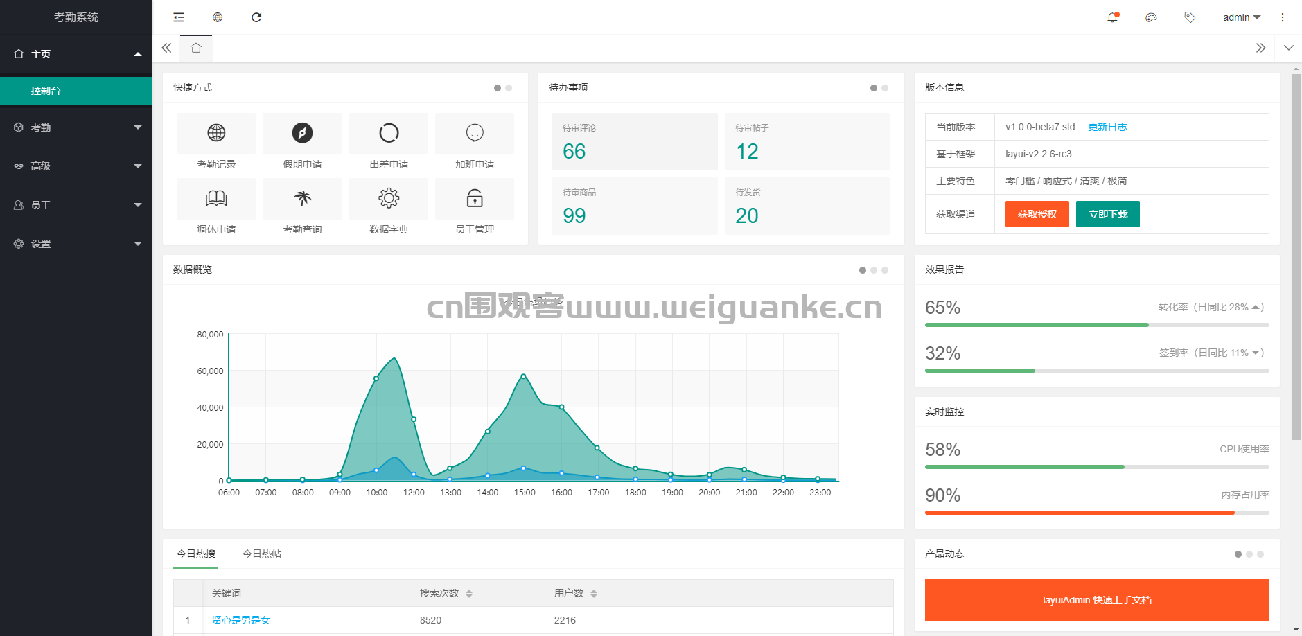
Task: Click the page vertical scrollbar
Action: 1296,256
